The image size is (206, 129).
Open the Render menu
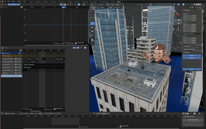[13, 2]
